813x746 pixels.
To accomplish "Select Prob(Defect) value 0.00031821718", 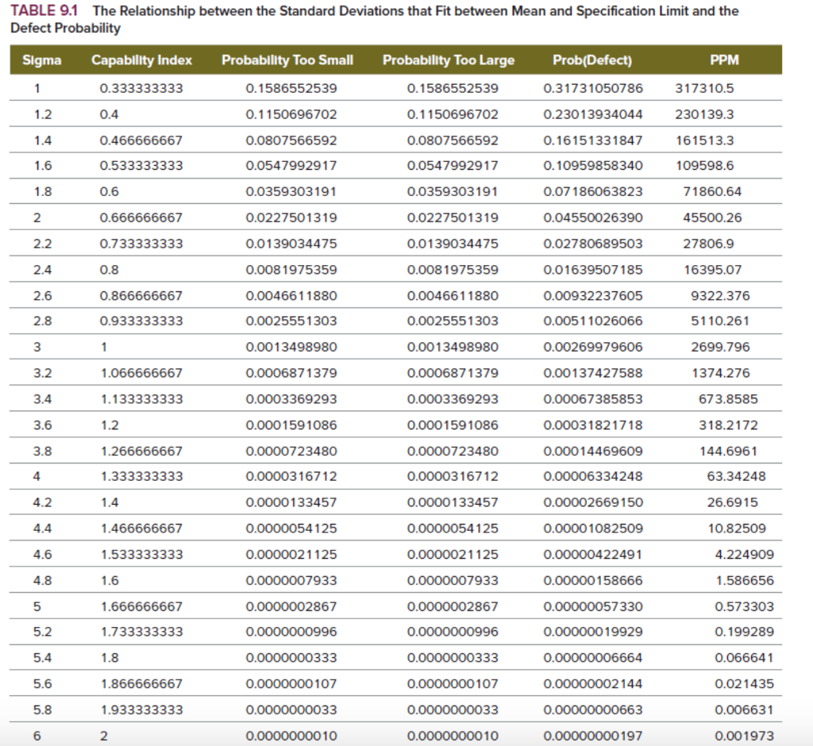I will point(593,425).
